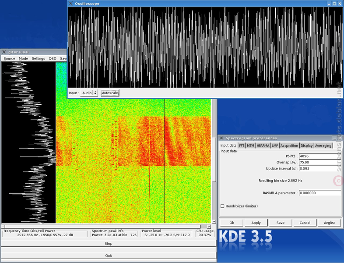
Task: Click Apply in Spectrogram preferences
Action: pos(256,223)
